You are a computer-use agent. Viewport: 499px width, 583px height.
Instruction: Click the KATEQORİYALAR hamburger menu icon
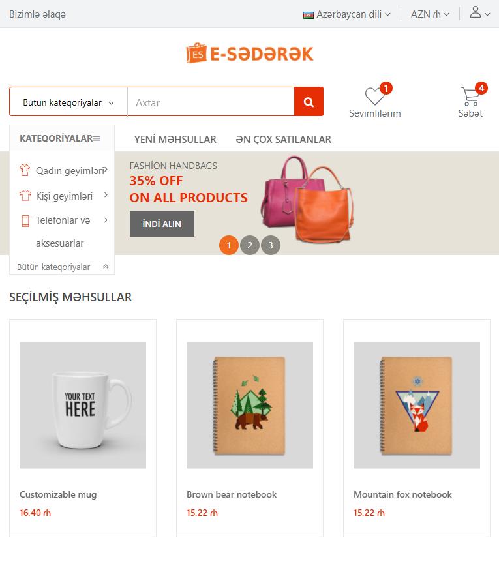point(97,138)
